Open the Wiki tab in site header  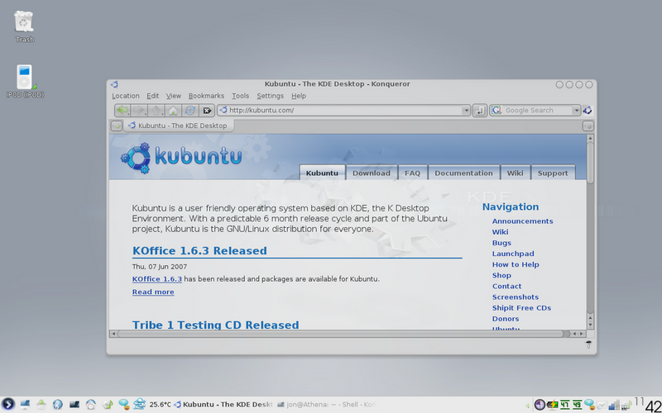point(515,173)
